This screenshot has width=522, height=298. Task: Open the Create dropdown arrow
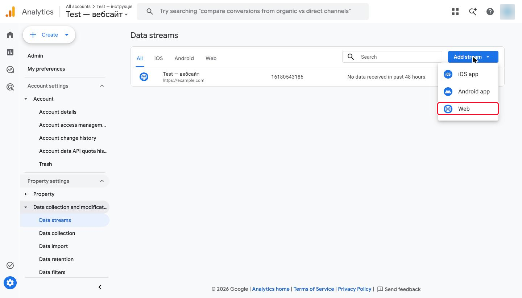pos(67,35)
